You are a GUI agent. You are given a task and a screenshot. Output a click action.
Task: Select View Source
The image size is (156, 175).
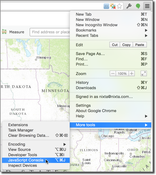click(x=36, y=149)
